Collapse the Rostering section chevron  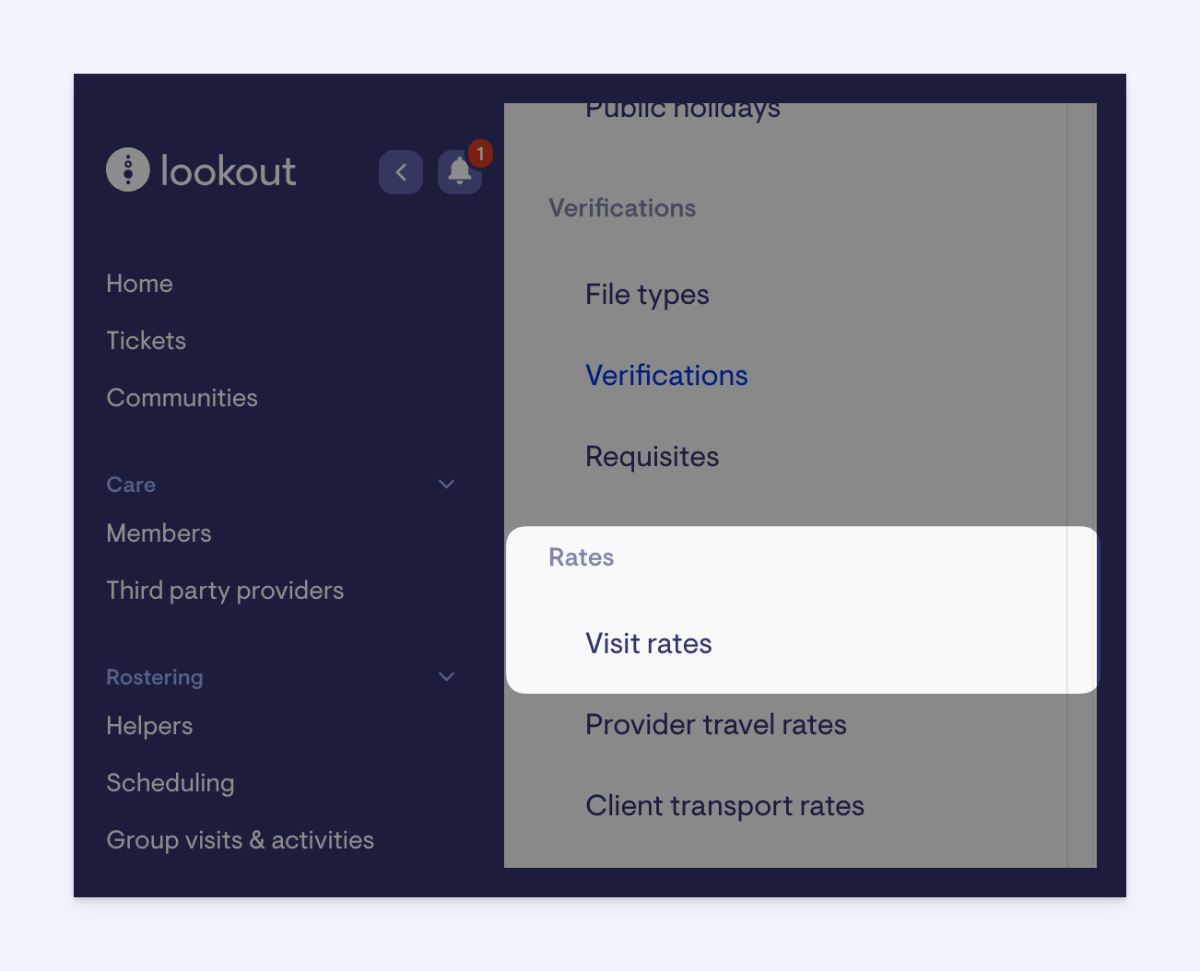pyautogui.click(x=447, y=677)
